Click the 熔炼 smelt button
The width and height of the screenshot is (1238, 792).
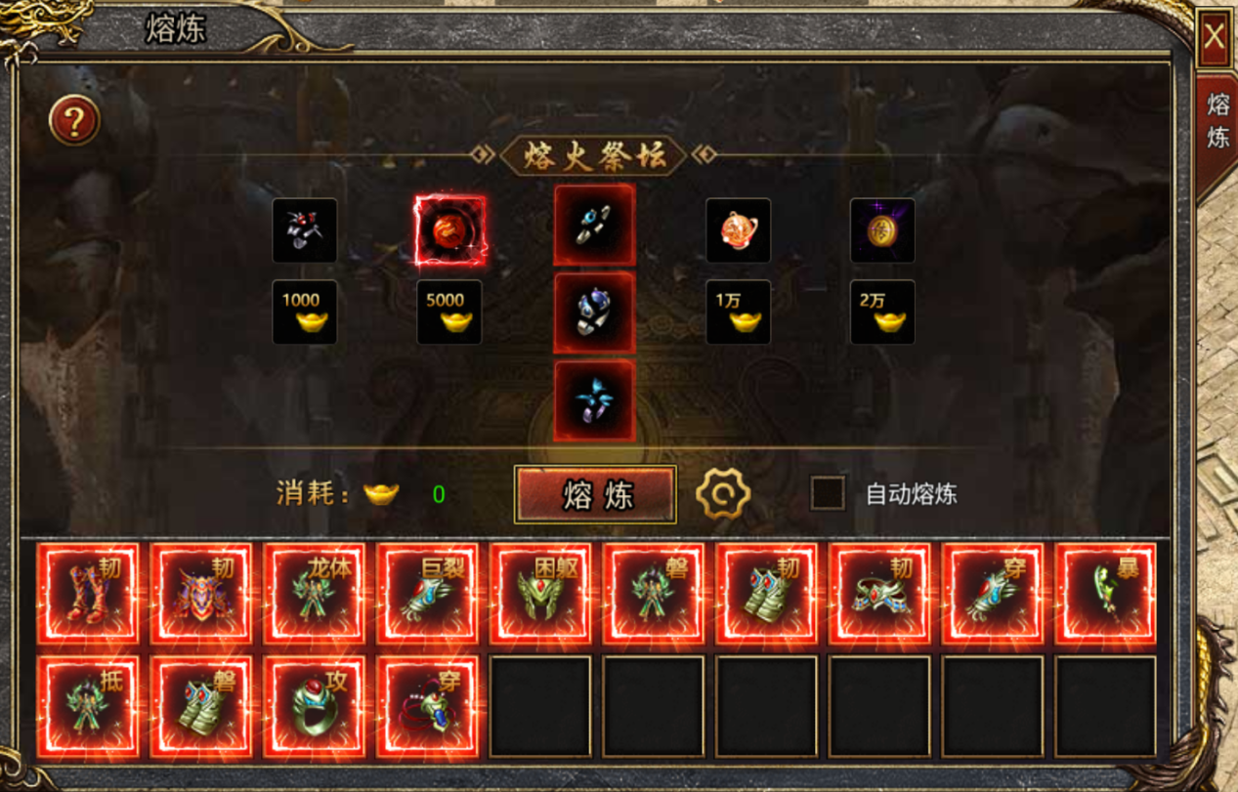click(x=595, y=495)
